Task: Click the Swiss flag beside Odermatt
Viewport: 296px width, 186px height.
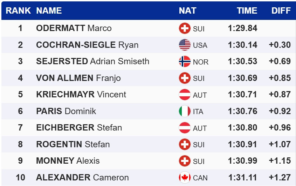Action: 185,28
